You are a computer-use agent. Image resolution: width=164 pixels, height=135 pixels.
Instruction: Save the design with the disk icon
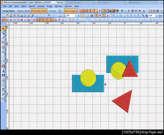click(11, 16)
